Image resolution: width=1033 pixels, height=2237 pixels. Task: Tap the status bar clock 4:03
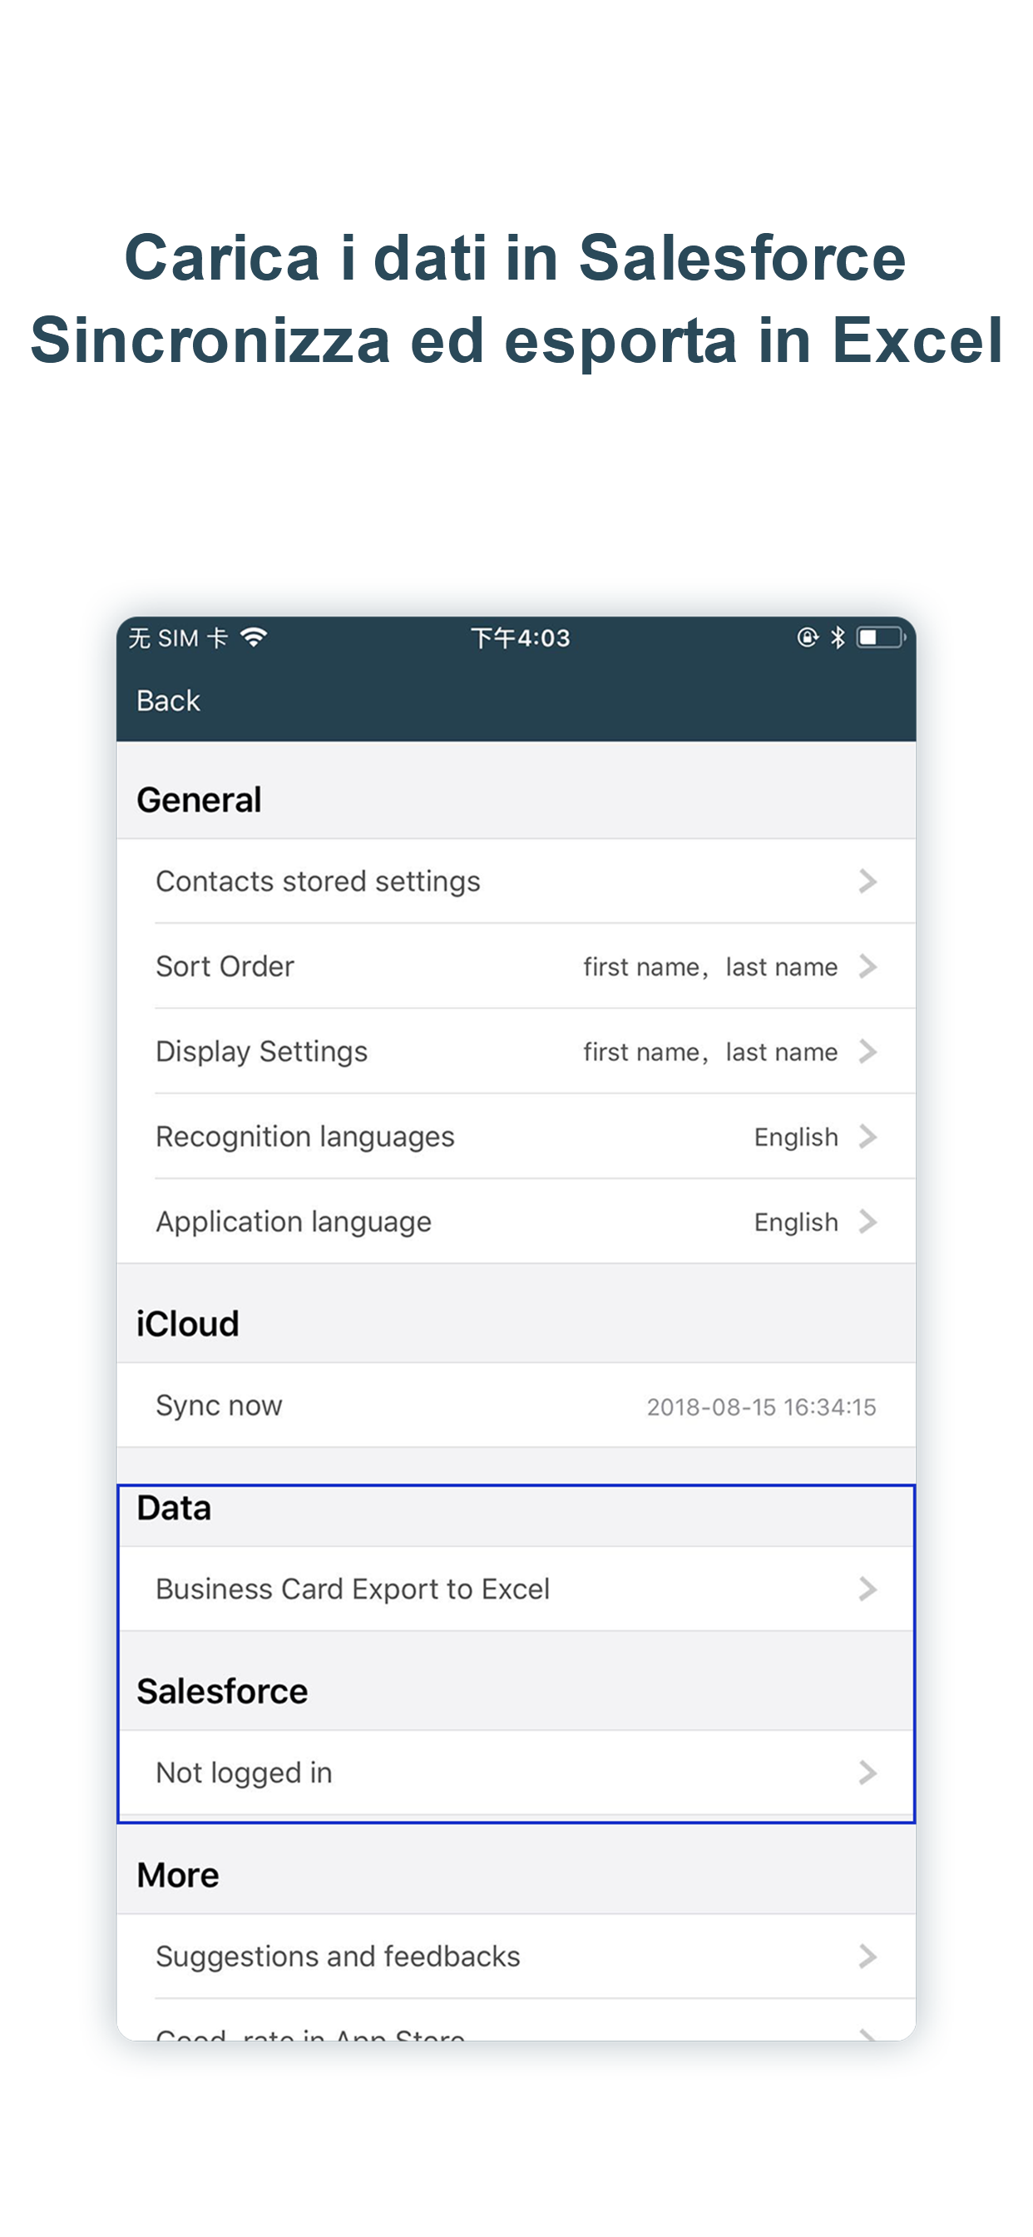(520, 638)
